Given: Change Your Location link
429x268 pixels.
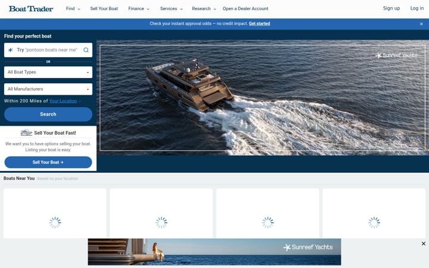Looking at the screenshot, I should tap(63, 101).
